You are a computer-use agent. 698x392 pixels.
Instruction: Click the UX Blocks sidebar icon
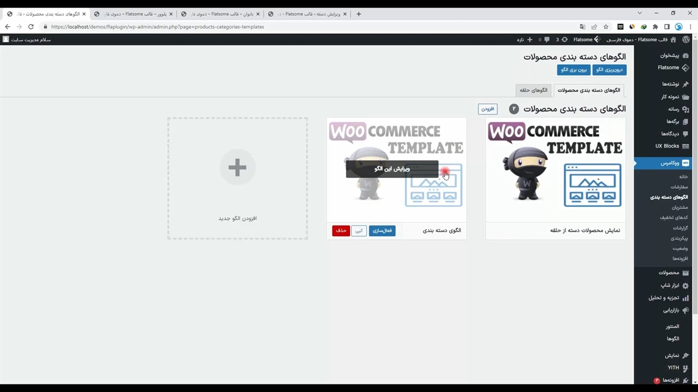click(x=685, y=146)
